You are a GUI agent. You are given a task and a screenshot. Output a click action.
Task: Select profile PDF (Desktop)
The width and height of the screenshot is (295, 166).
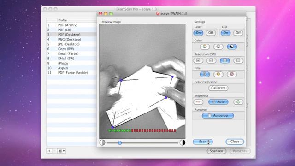[71, 35]
